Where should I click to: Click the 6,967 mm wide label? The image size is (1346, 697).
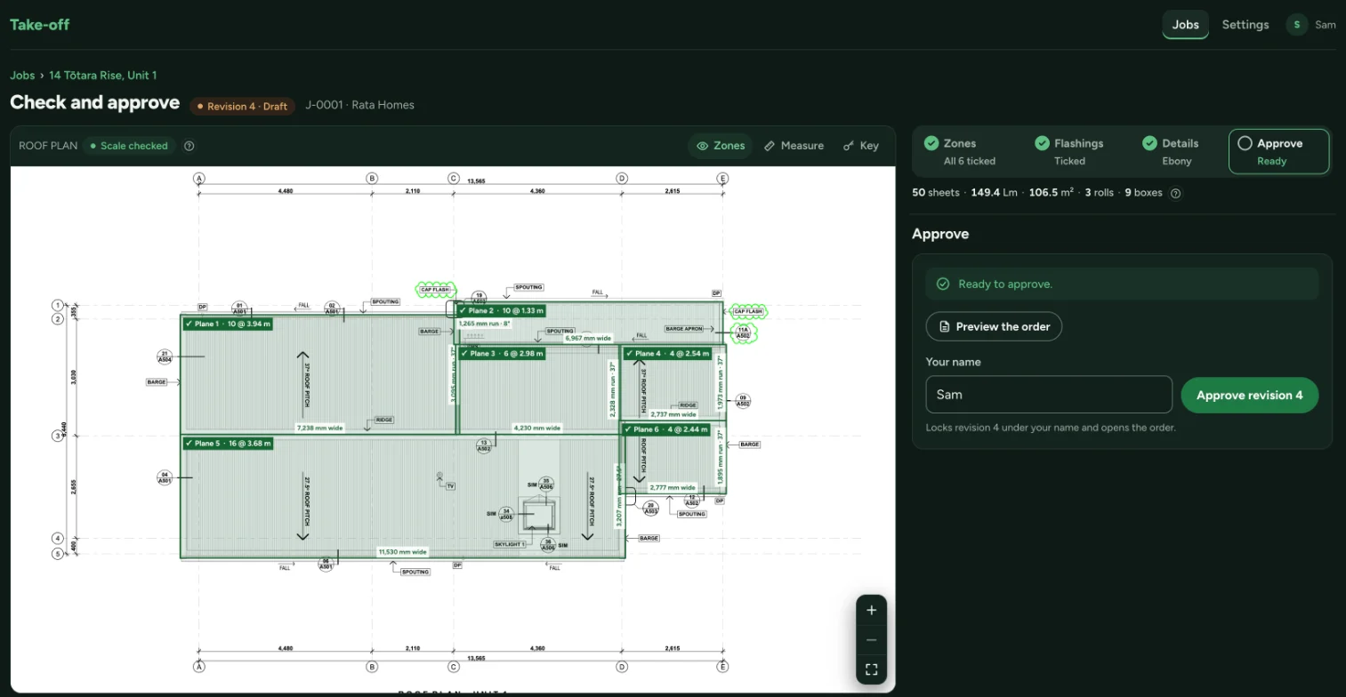coord(588,339)
